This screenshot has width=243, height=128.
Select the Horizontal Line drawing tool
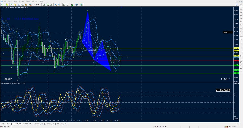pyautogui.click(x=241, y=49)
